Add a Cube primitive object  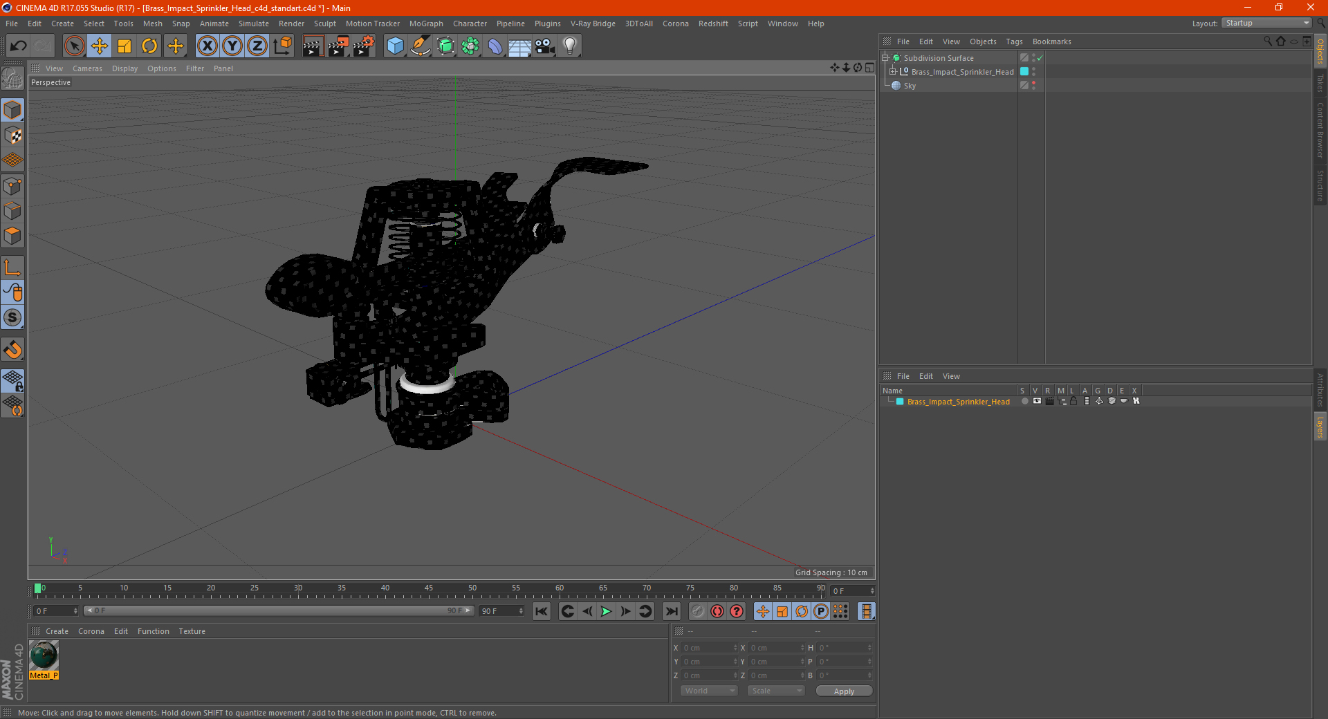tap(395, 46)
